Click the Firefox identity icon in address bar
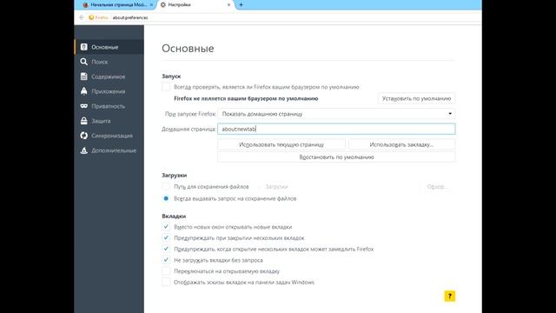The height and width of the screenshot is (313, 556). 91,17
